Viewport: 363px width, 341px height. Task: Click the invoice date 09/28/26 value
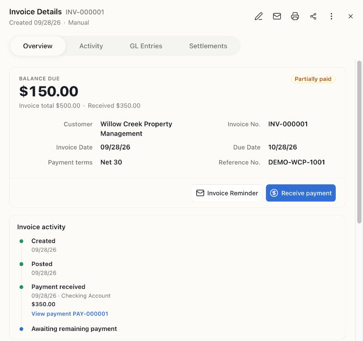click(115, 147)
